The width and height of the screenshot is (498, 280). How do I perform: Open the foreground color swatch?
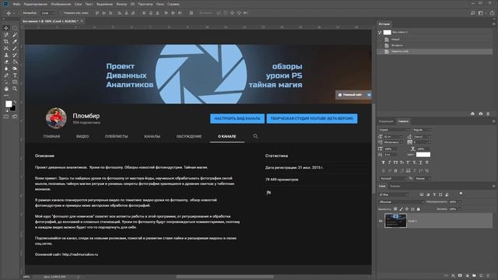tap(9, 103)
